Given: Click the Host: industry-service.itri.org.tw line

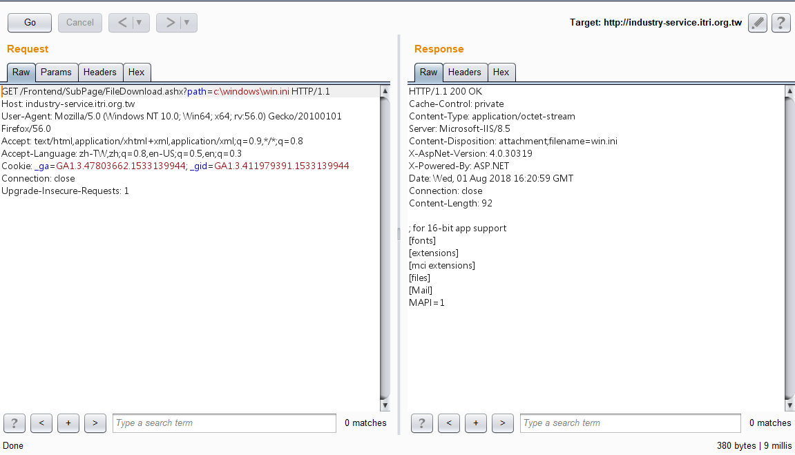Looking at the screenshot, I should pyautogui.click(x=68, y=104).
